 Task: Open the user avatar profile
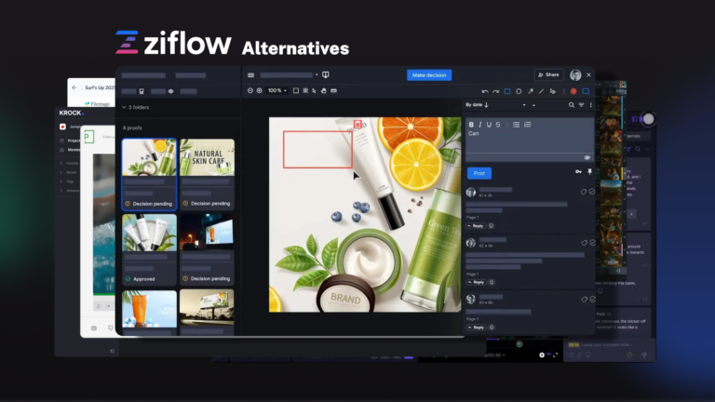click(x=575, y=74)
